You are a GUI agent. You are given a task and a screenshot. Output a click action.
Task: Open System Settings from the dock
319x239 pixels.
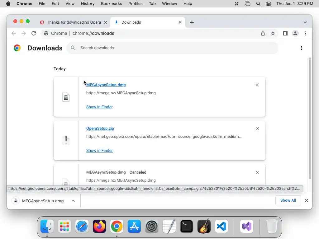(x=152, y=226)
